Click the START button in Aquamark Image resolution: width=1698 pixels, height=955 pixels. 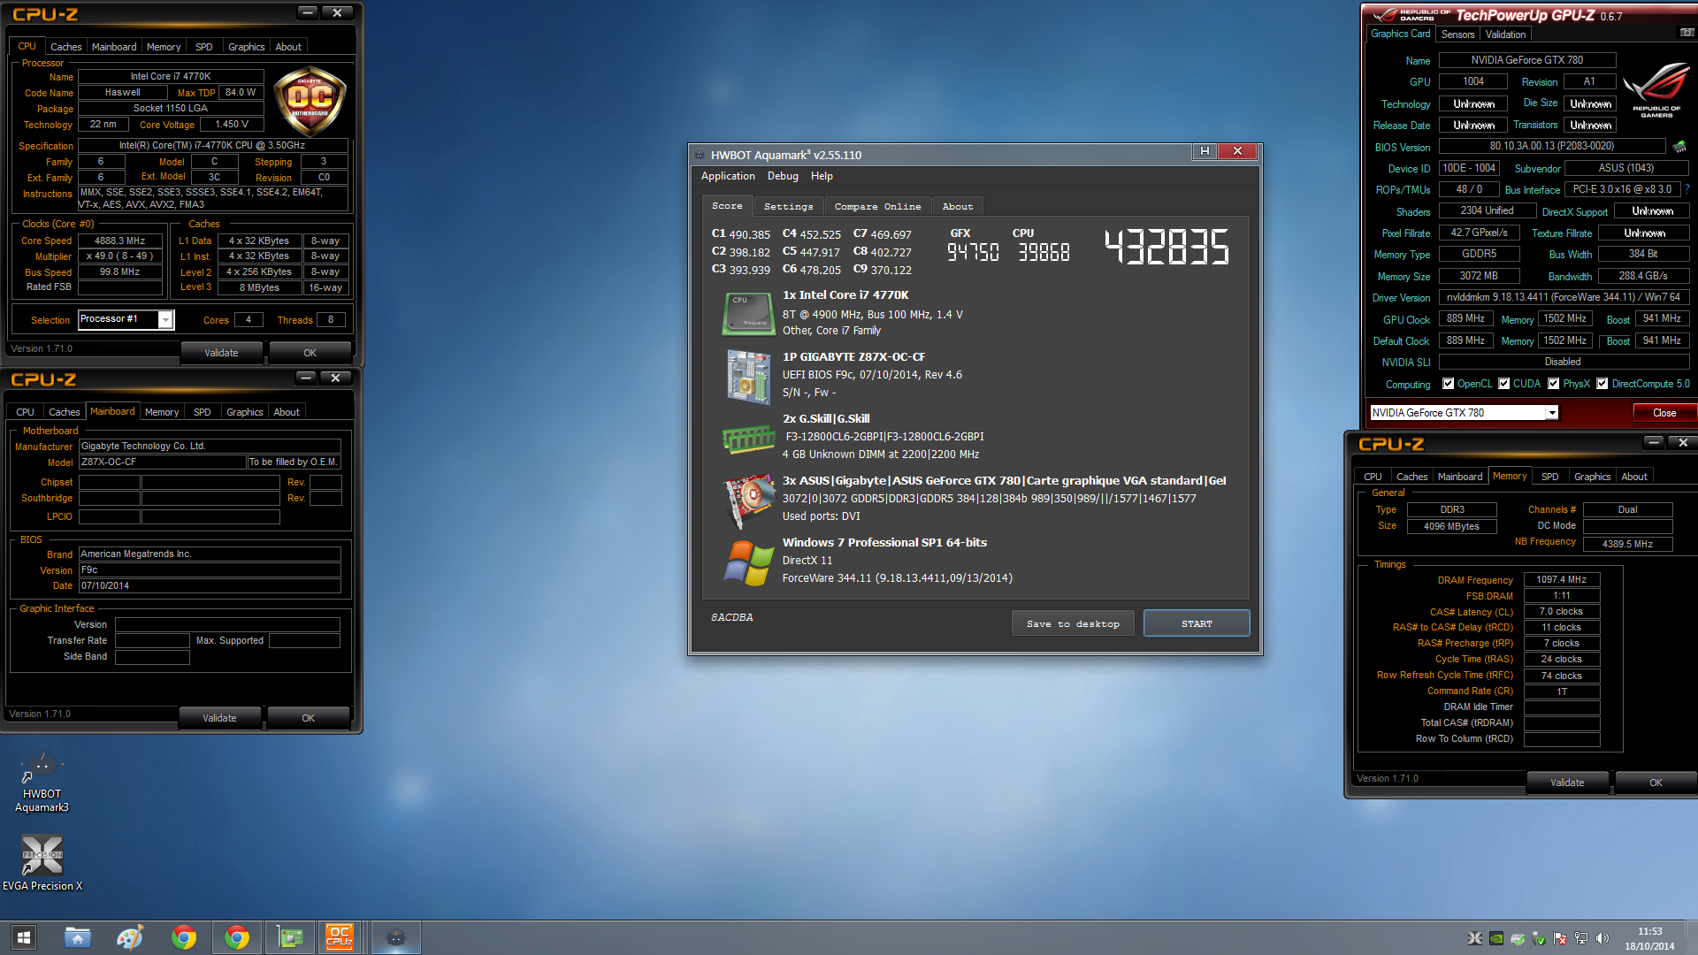[x=1197, y=623]
